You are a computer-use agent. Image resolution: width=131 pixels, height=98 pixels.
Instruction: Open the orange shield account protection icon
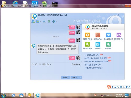click(x=87, y=35)
